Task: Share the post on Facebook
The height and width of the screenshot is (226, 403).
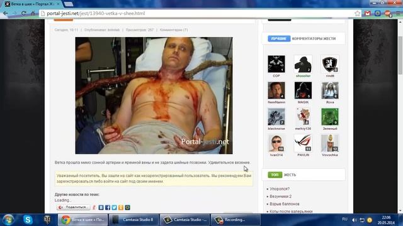Action: (x=108, y=207)
